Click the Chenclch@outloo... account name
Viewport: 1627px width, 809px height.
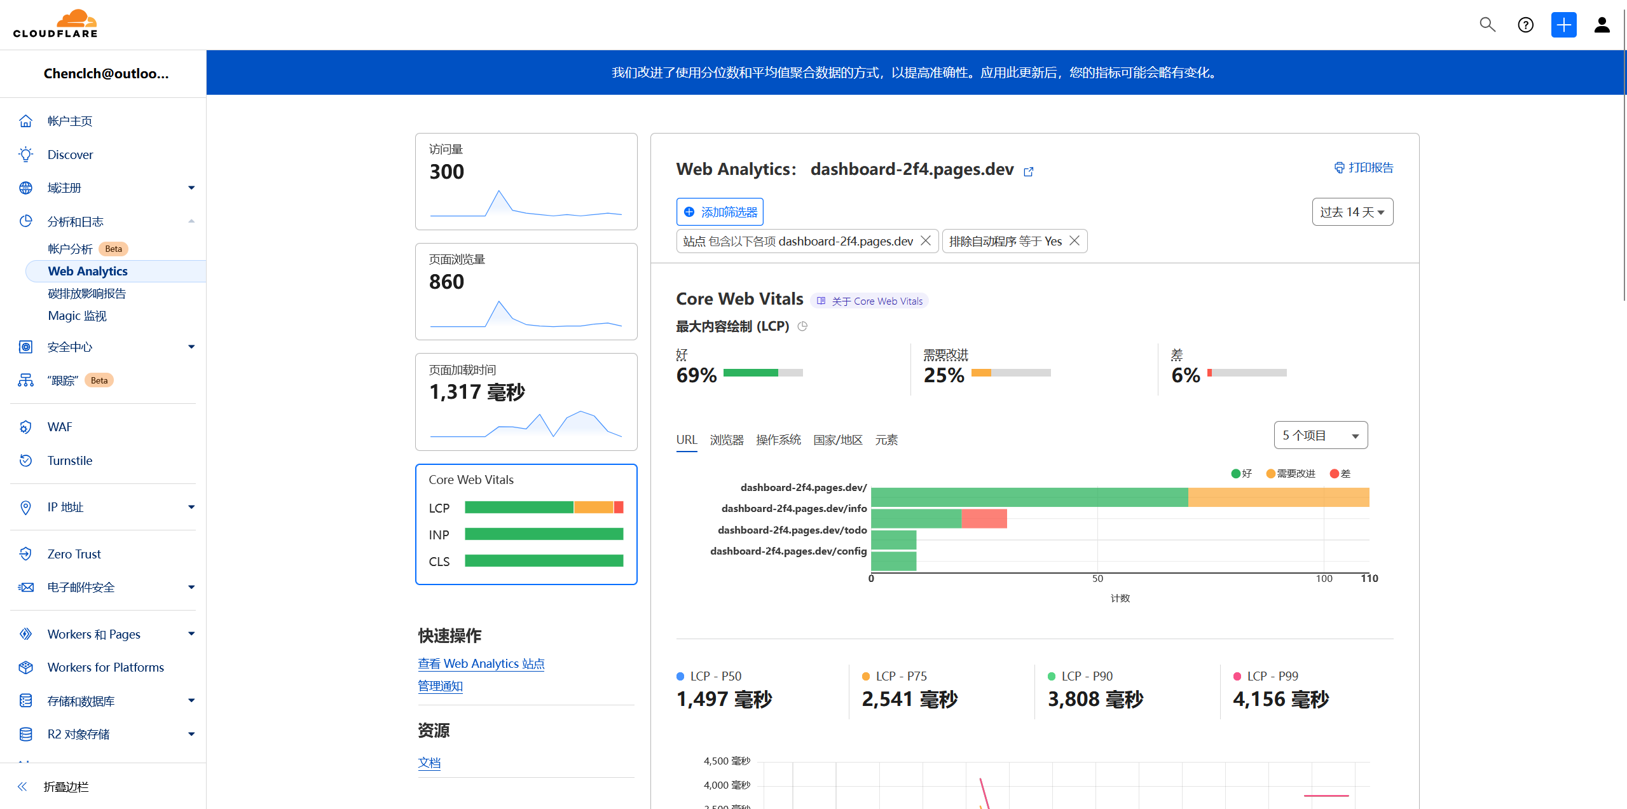coord(106,74)
